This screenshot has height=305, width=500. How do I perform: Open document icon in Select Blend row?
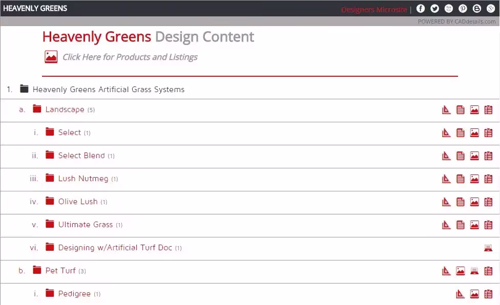(460, 156)
